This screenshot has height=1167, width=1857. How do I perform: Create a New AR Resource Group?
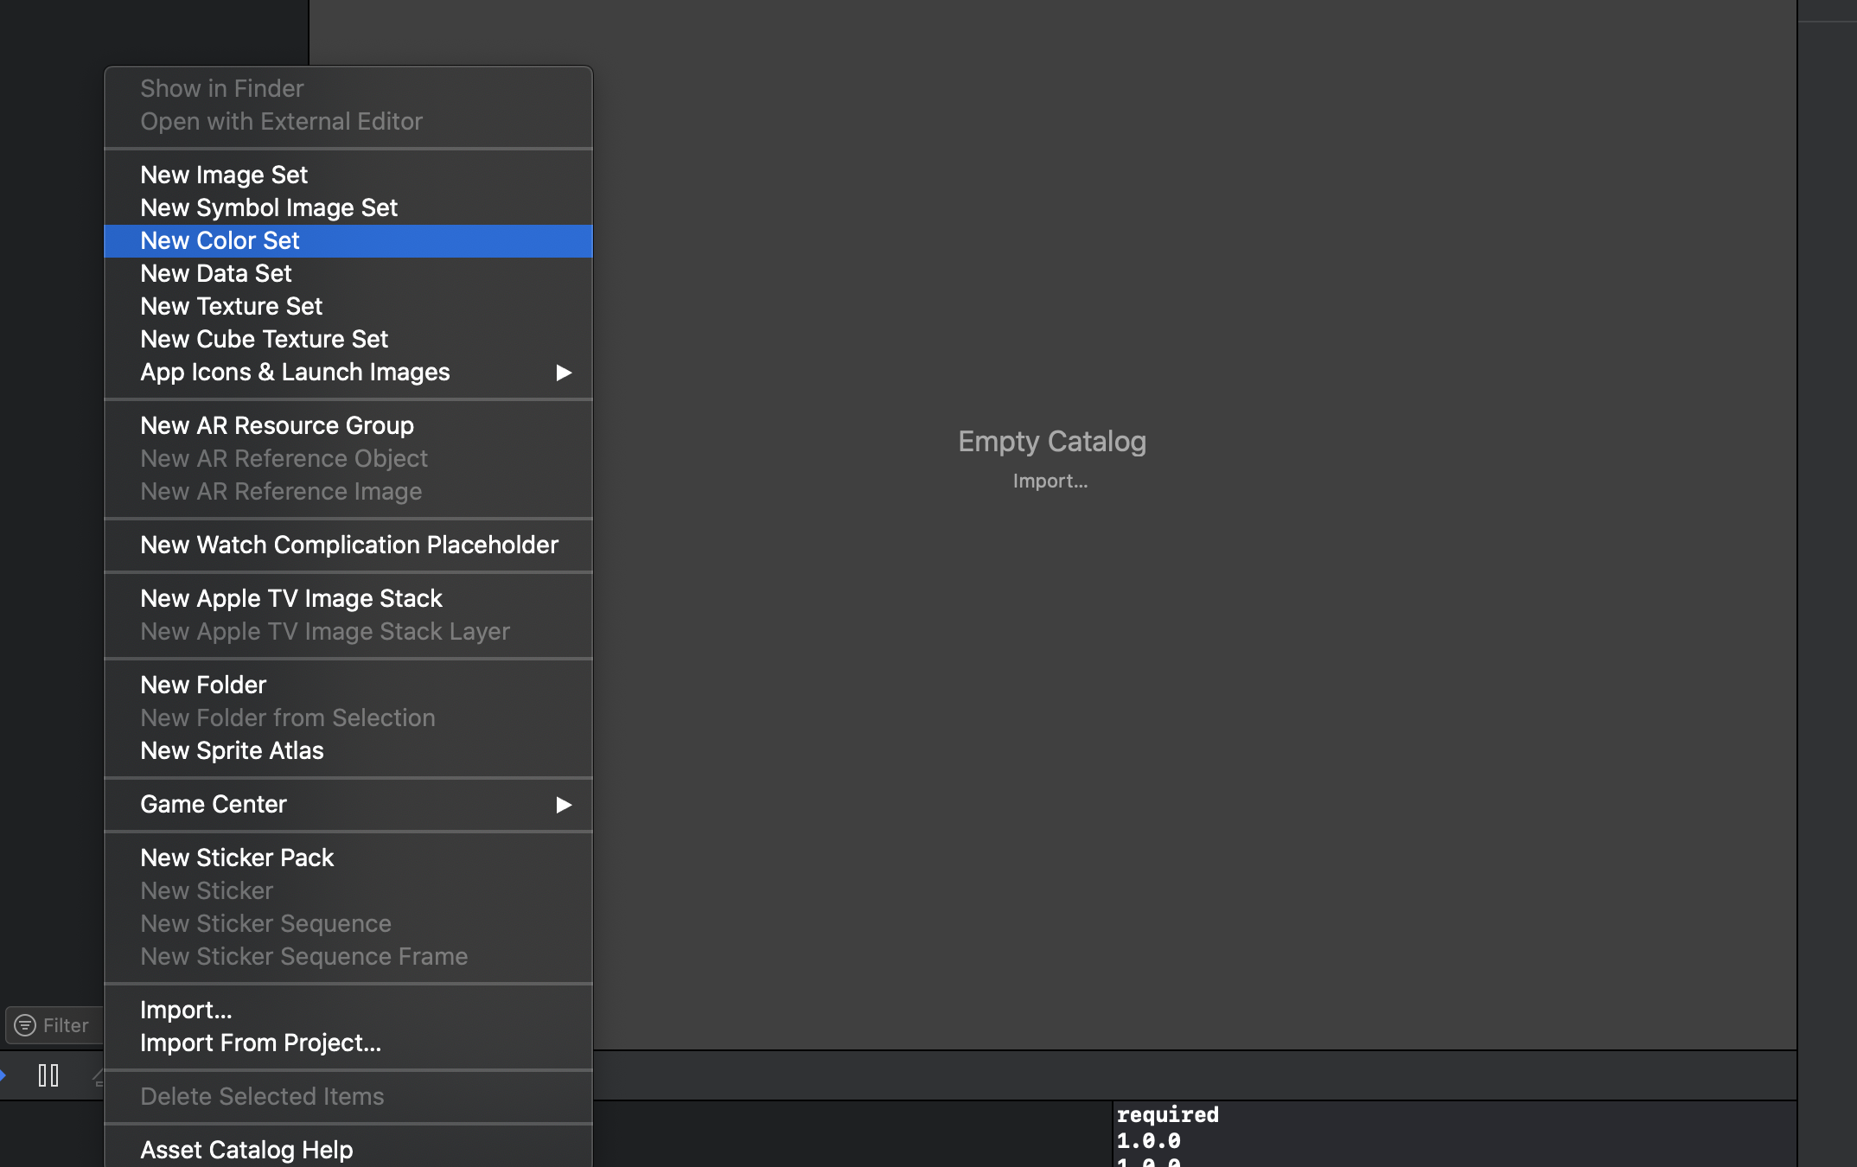[x=277, y=425]
